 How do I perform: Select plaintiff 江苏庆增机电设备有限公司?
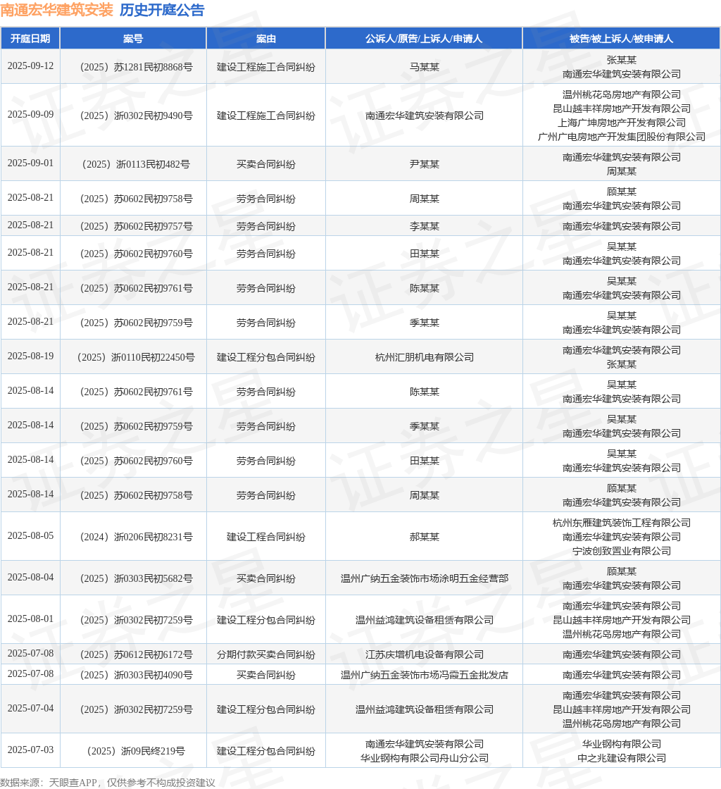coord(425,654)
